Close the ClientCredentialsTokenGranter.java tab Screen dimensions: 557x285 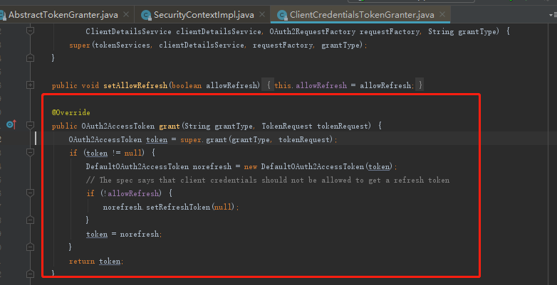[442, 14]
